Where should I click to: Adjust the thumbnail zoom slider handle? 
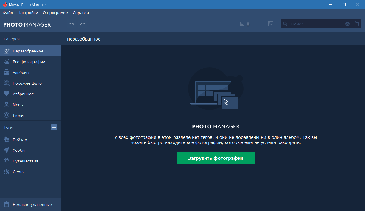pos(248,24)
